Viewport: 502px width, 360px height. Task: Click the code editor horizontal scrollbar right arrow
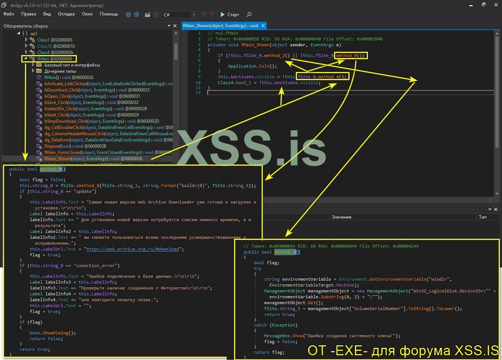point(491,200)
